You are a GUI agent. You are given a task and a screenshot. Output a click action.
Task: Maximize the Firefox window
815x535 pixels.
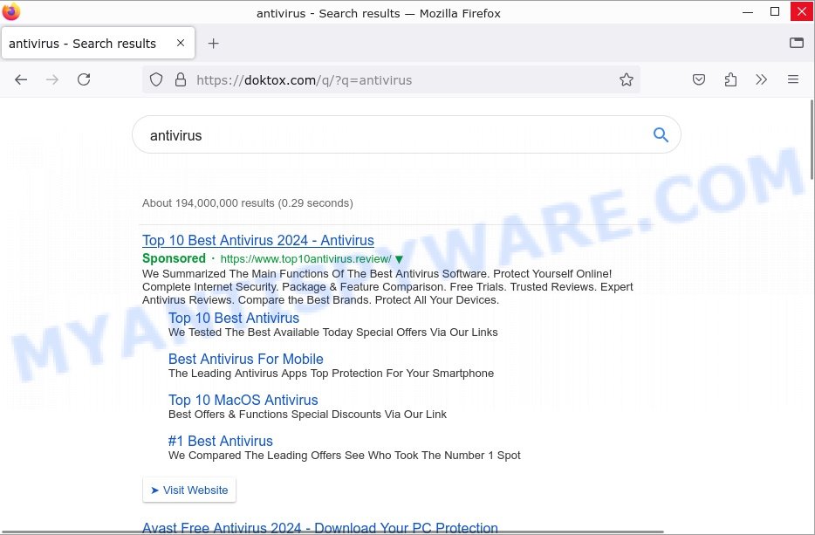coord(775,11)
